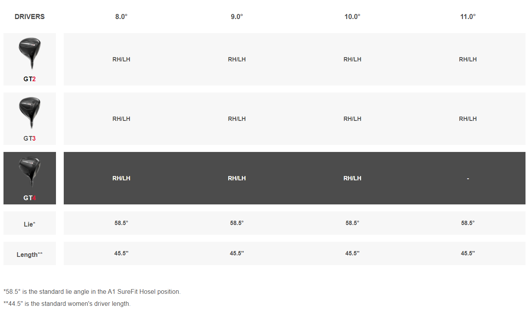Click the 45.5" length value under 11.0°
529x314 pixels.
point(468,253)
